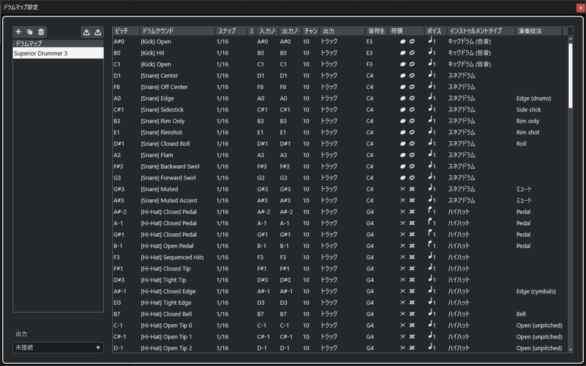The width and height of the screenshot is (586, 366).
Task: Click the インストゥルメントタイプ column header
Action: (481, 31)
